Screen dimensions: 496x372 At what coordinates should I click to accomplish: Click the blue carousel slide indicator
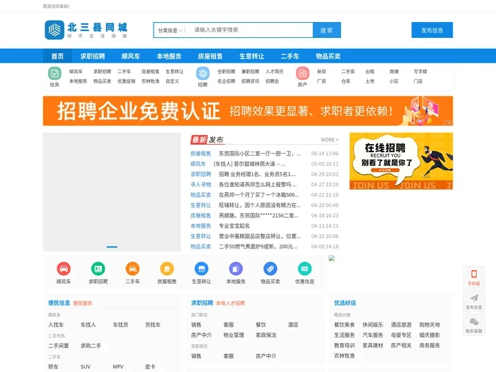click(112, 247)
